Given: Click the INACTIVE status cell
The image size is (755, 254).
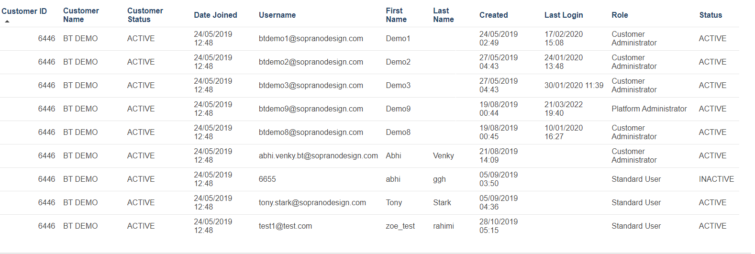Looking at the screenshot, I should point(716,179).
